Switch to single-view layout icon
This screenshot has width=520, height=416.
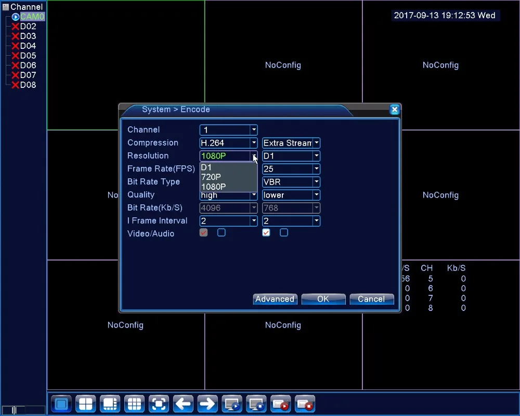click(61, 404)
